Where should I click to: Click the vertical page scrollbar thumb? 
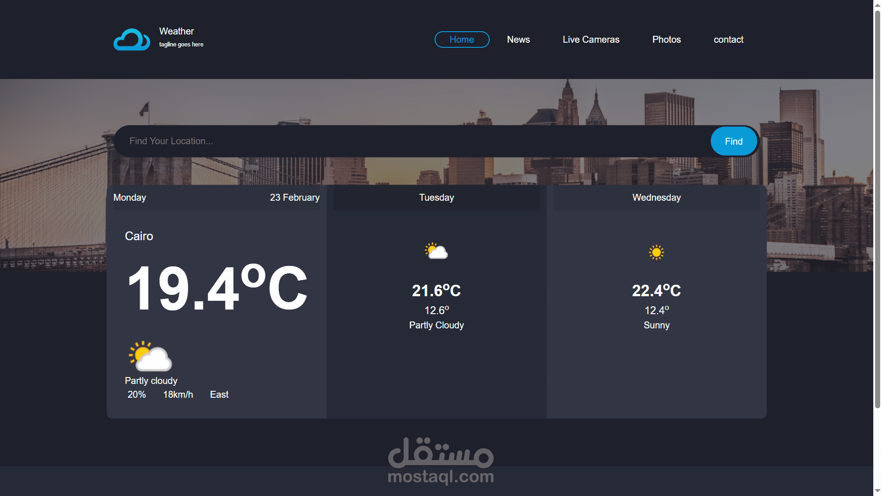tap(877, 209)
